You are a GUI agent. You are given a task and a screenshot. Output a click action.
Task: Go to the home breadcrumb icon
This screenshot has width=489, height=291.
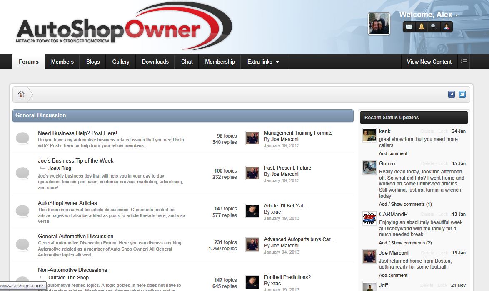[21, 94]
